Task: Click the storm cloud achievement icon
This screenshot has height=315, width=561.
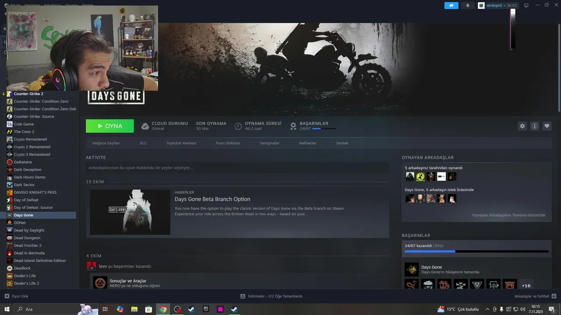Action: (428, 284)
